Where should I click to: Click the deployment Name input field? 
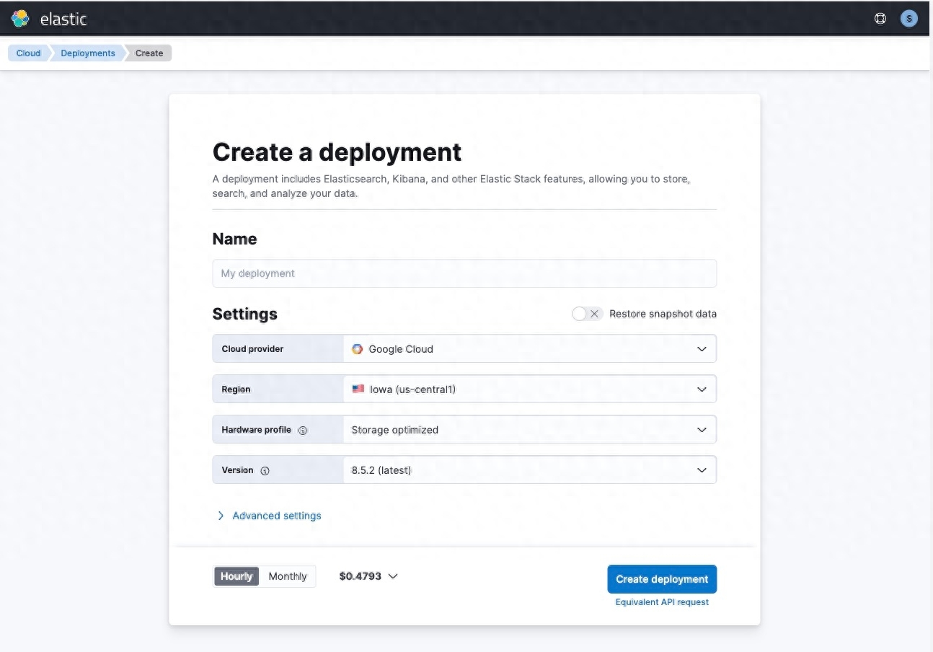point(464,274)
